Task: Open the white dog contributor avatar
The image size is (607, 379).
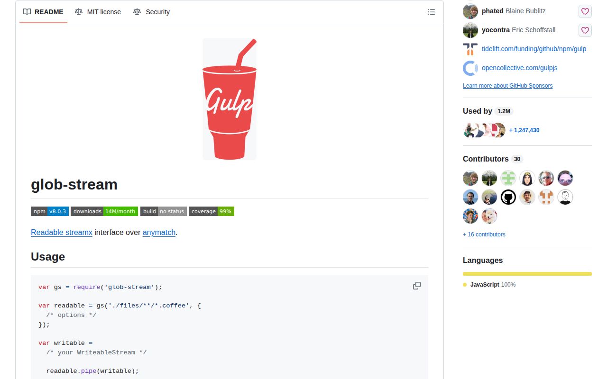Action: point(489,216)
